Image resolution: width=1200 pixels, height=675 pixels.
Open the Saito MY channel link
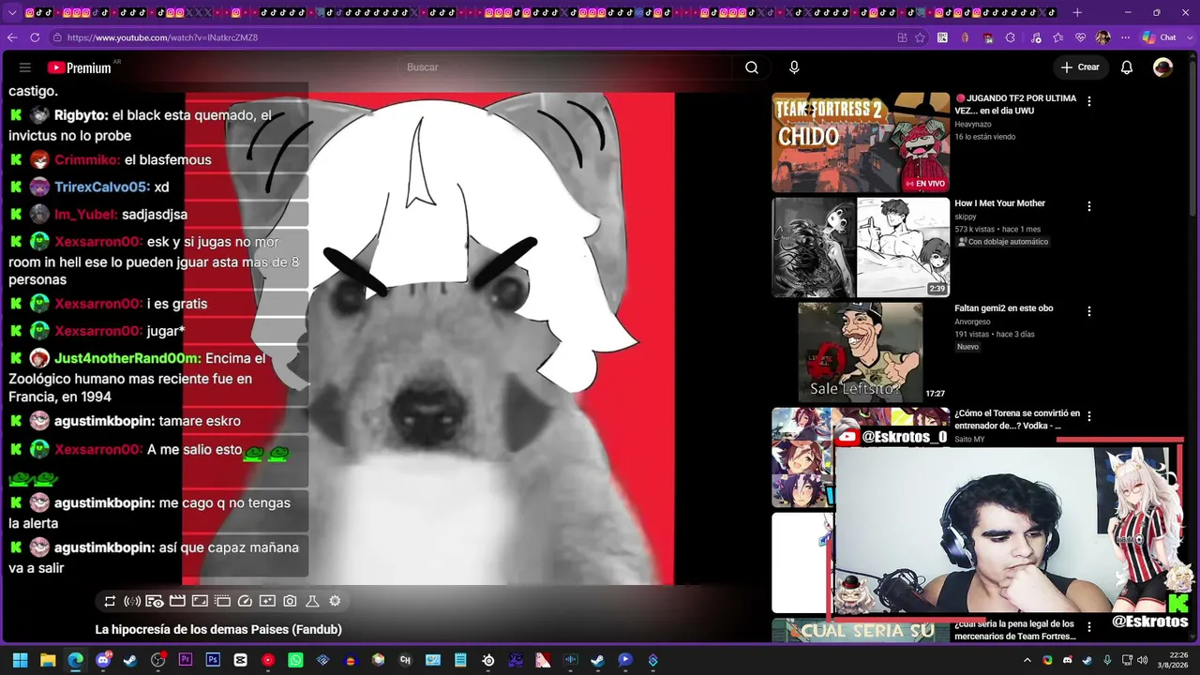969,439
